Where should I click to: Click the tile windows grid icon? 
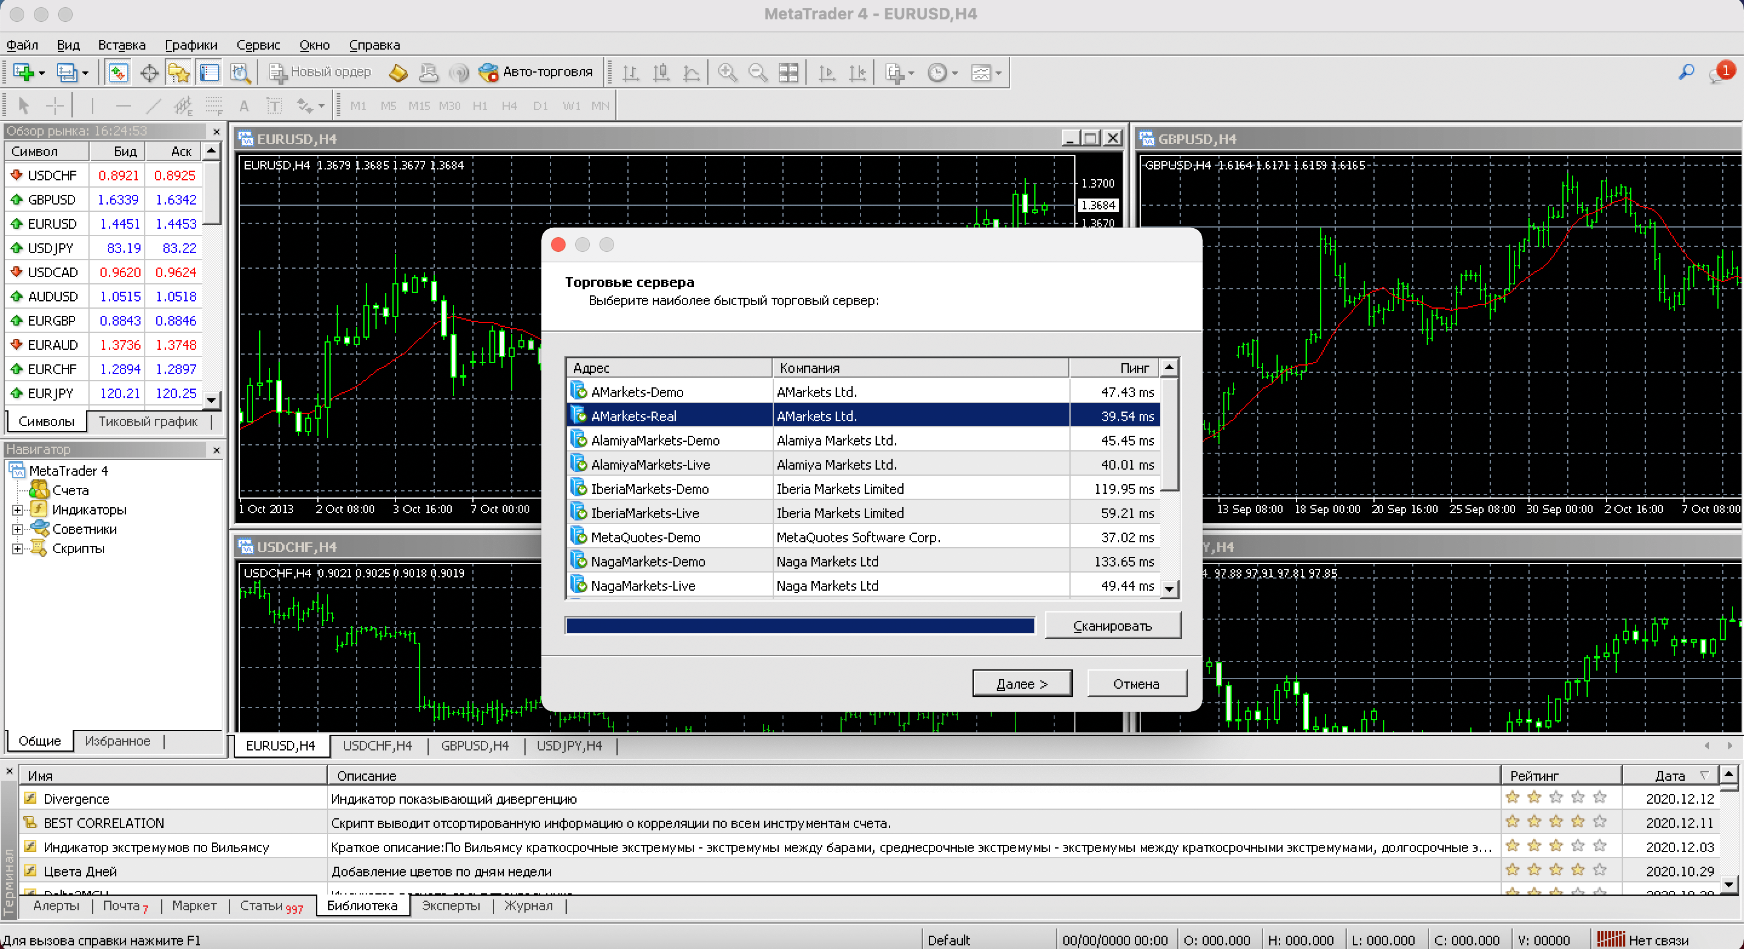[x=788, y=73]
